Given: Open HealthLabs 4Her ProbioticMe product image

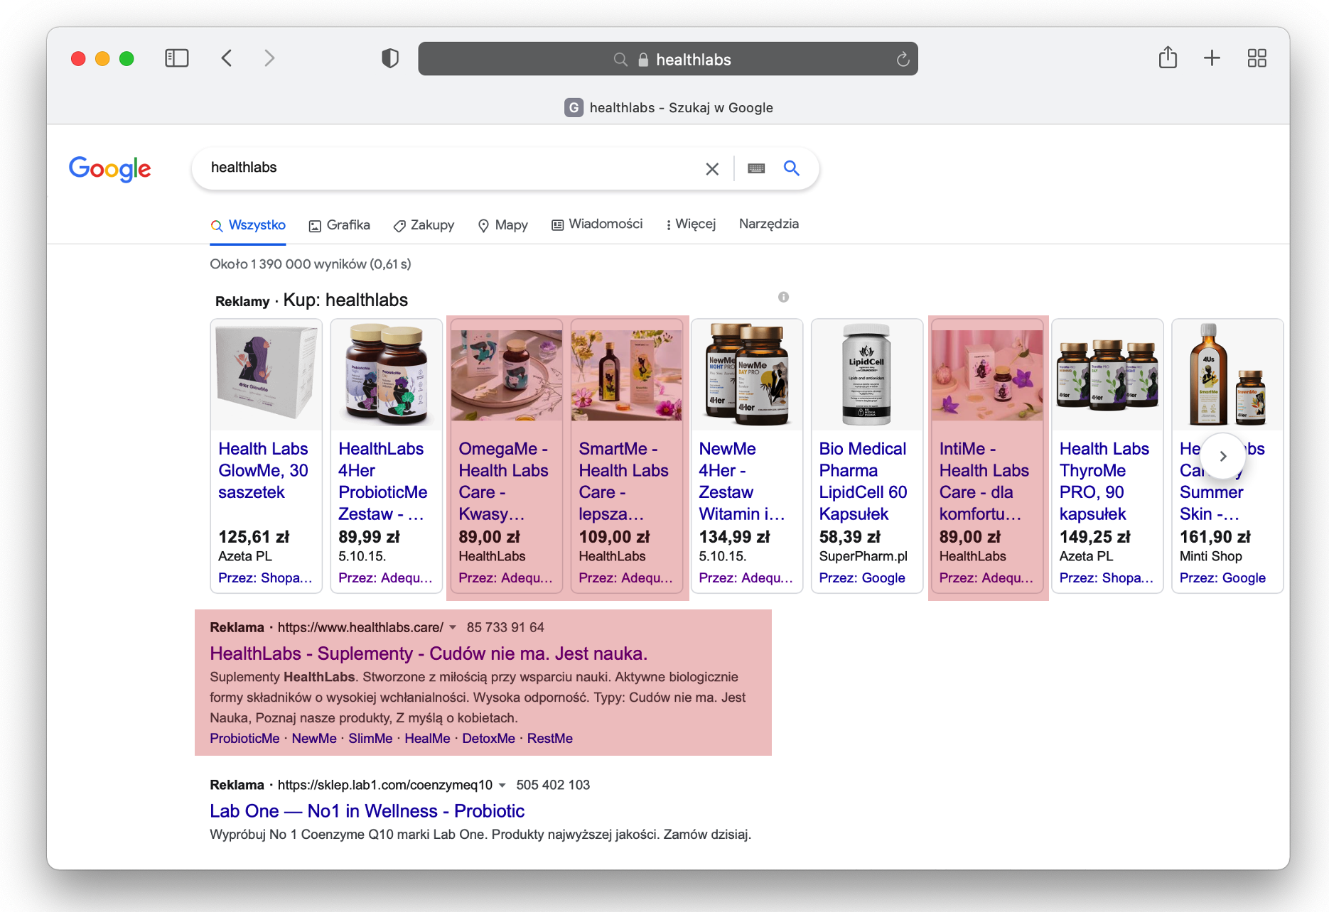Looking at the screenshot, I should pyautogui.click(x=386, y=375).
